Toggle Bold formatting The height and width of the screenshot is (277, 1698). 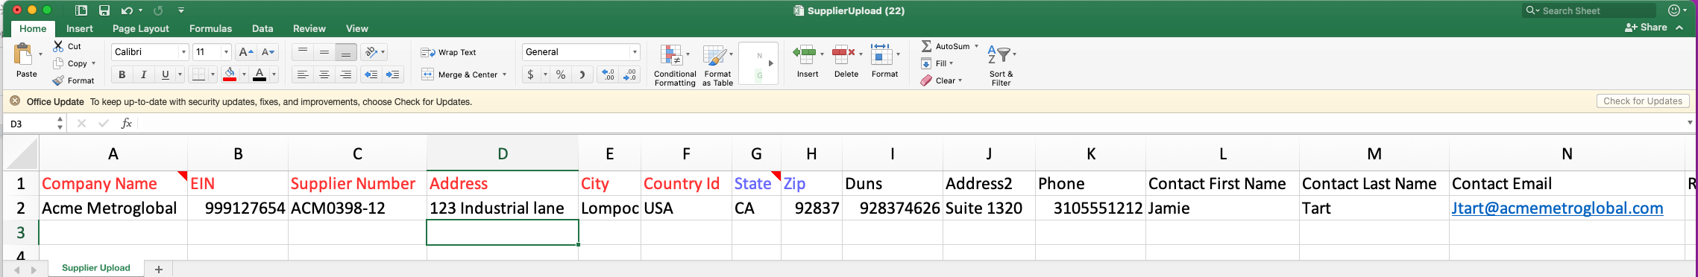tap(122, 74)
